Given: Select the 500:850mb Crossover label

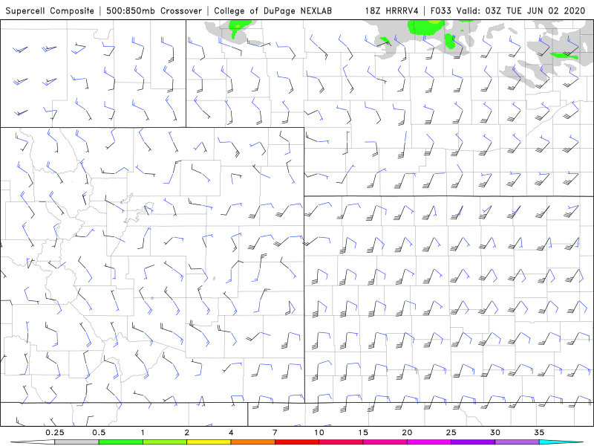Looking at the screenshot, I should tap(154, 11).
